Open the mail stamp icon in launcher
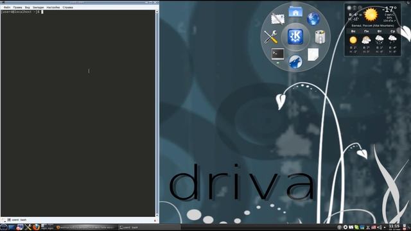 [278, 19]
